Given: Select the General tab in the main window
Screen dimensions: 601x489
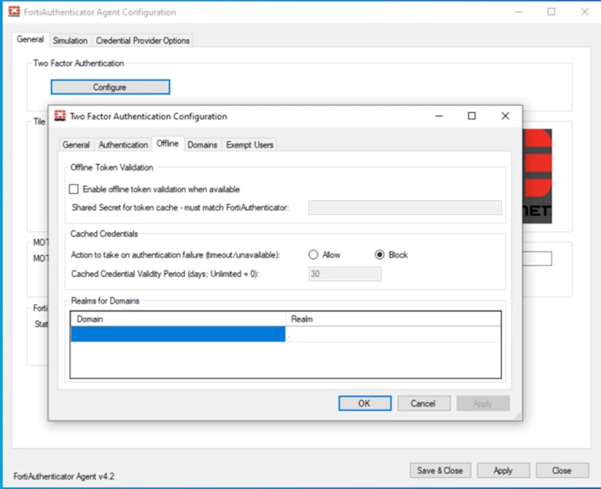Looking at the screenshot, I should click(31, 39).
